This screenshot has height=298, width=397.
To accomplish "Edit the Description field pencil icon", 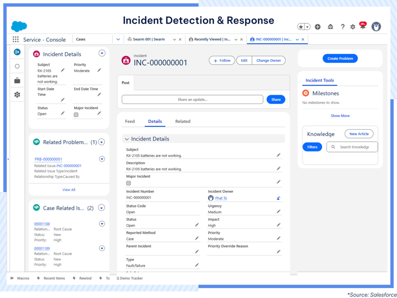I will pyautogui.click(x=278, y=168).
